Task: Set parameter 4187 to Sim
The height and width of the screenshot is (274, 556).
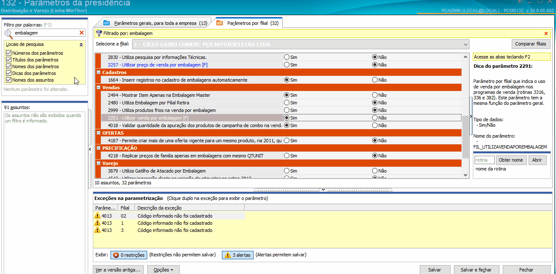Action: (287, 141)
